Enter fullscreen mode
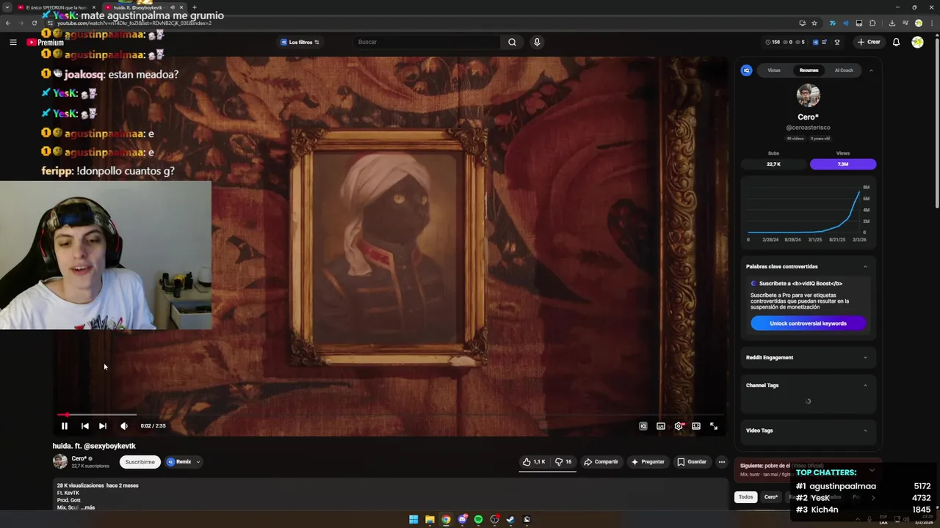 tap(714, 426)
